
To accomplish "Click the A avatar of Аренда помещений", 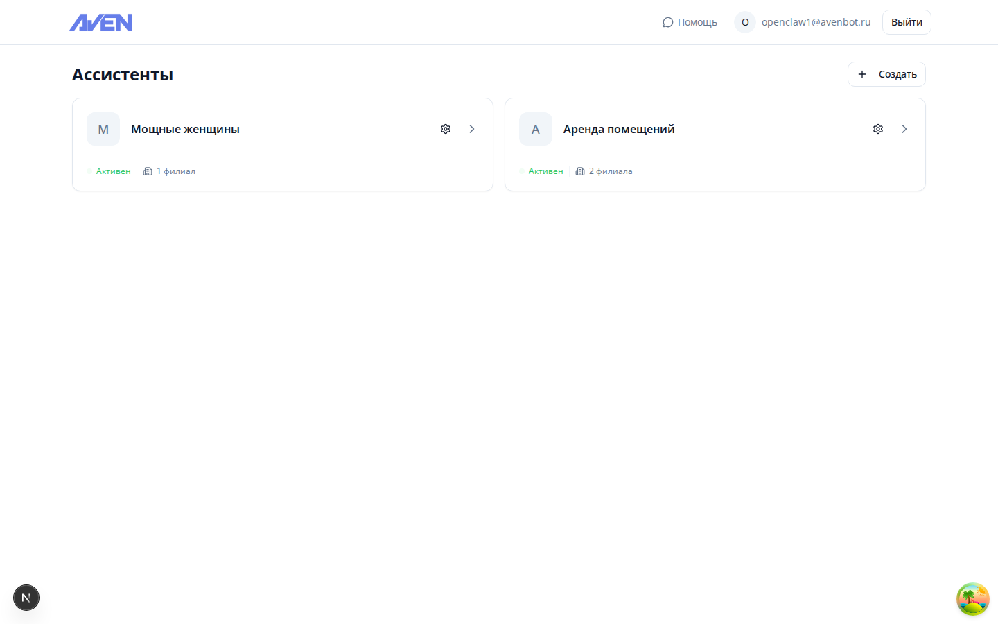I will [536, 129].
